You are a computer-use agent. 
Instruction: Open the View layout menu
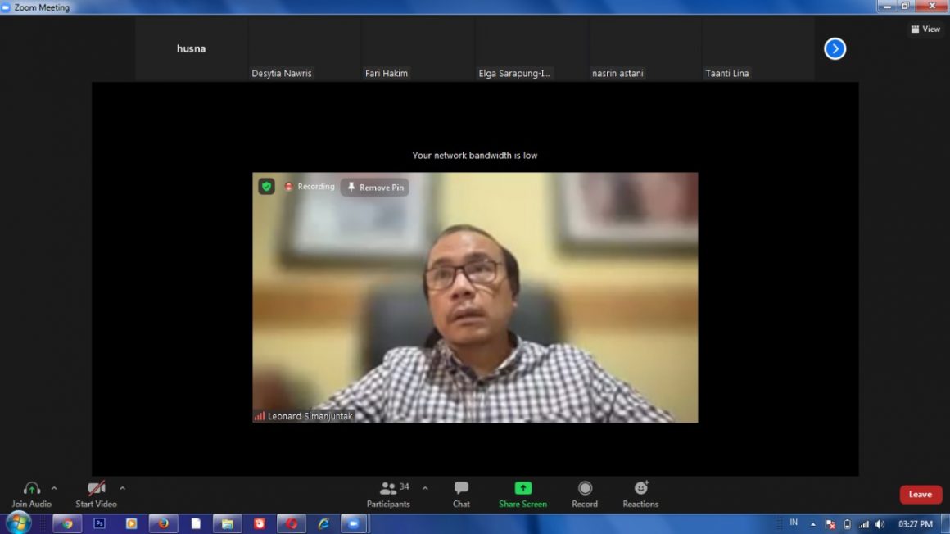coord(925,29)
